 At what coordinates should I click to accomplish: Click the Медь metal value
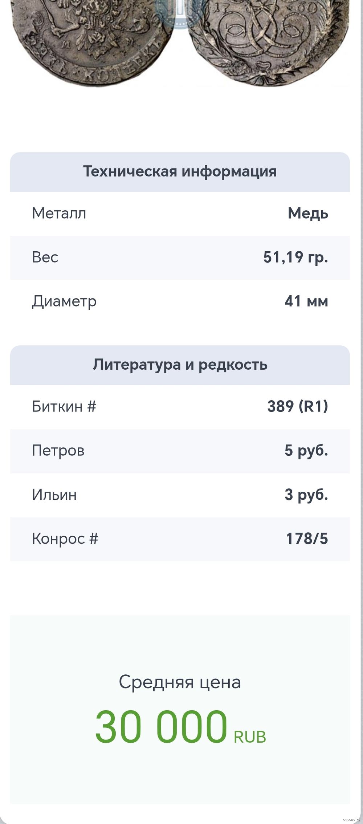coord(308,214)
